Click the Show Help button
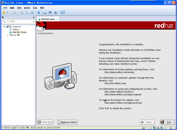Image resolution: width=177 pixels, height=130 pixels. click(45, 122)
